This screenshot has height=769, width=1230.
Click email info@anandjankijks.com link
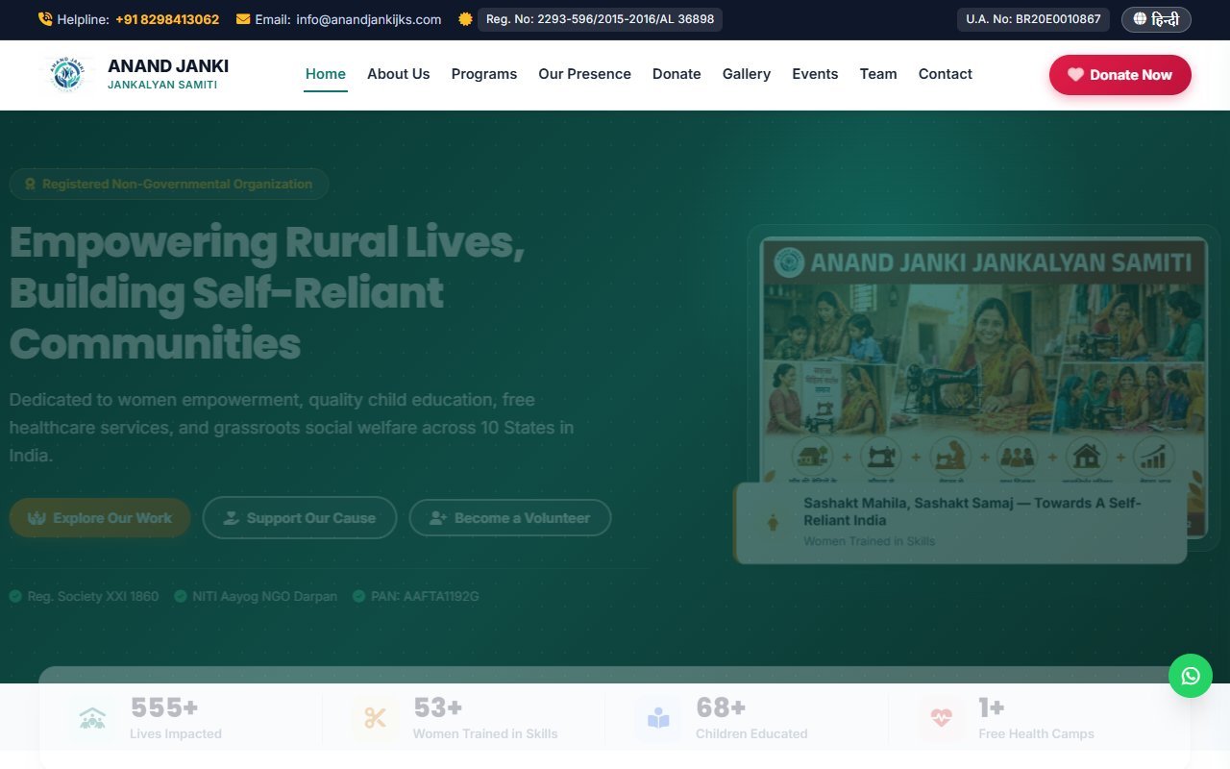(x=369, y=19)
